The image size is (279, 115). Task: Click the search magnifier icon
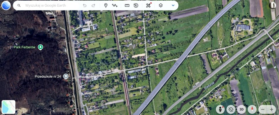click(x=19, y=6)
